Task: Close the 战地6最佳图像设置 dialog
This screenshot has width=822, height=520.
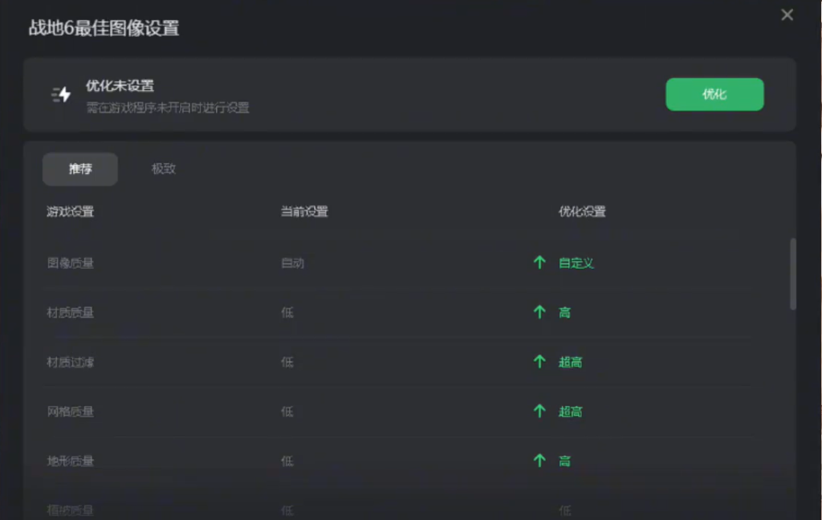Action: [x=787, y=15]
